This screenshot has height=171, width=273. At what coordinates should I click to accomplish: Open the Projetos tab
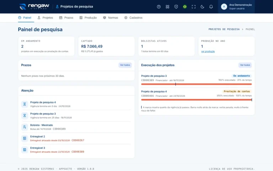click(x=45, y=17)
